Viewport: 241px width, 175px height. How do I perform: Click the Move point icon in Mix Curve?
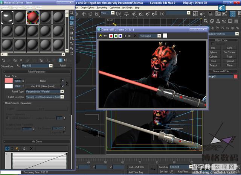(x=8, y=149)
